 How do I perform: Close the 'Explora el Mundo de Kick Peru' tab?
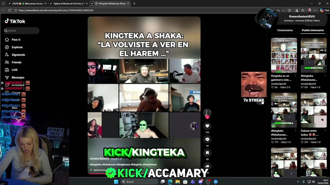coord(87,4)
